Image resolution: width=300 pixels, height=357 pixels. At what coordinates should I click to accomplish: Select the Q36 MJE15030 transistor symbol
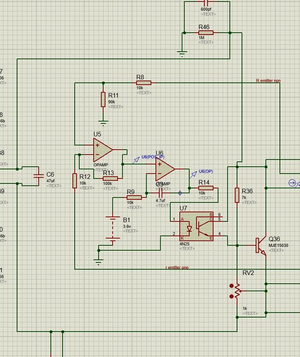tap(261, 245)
